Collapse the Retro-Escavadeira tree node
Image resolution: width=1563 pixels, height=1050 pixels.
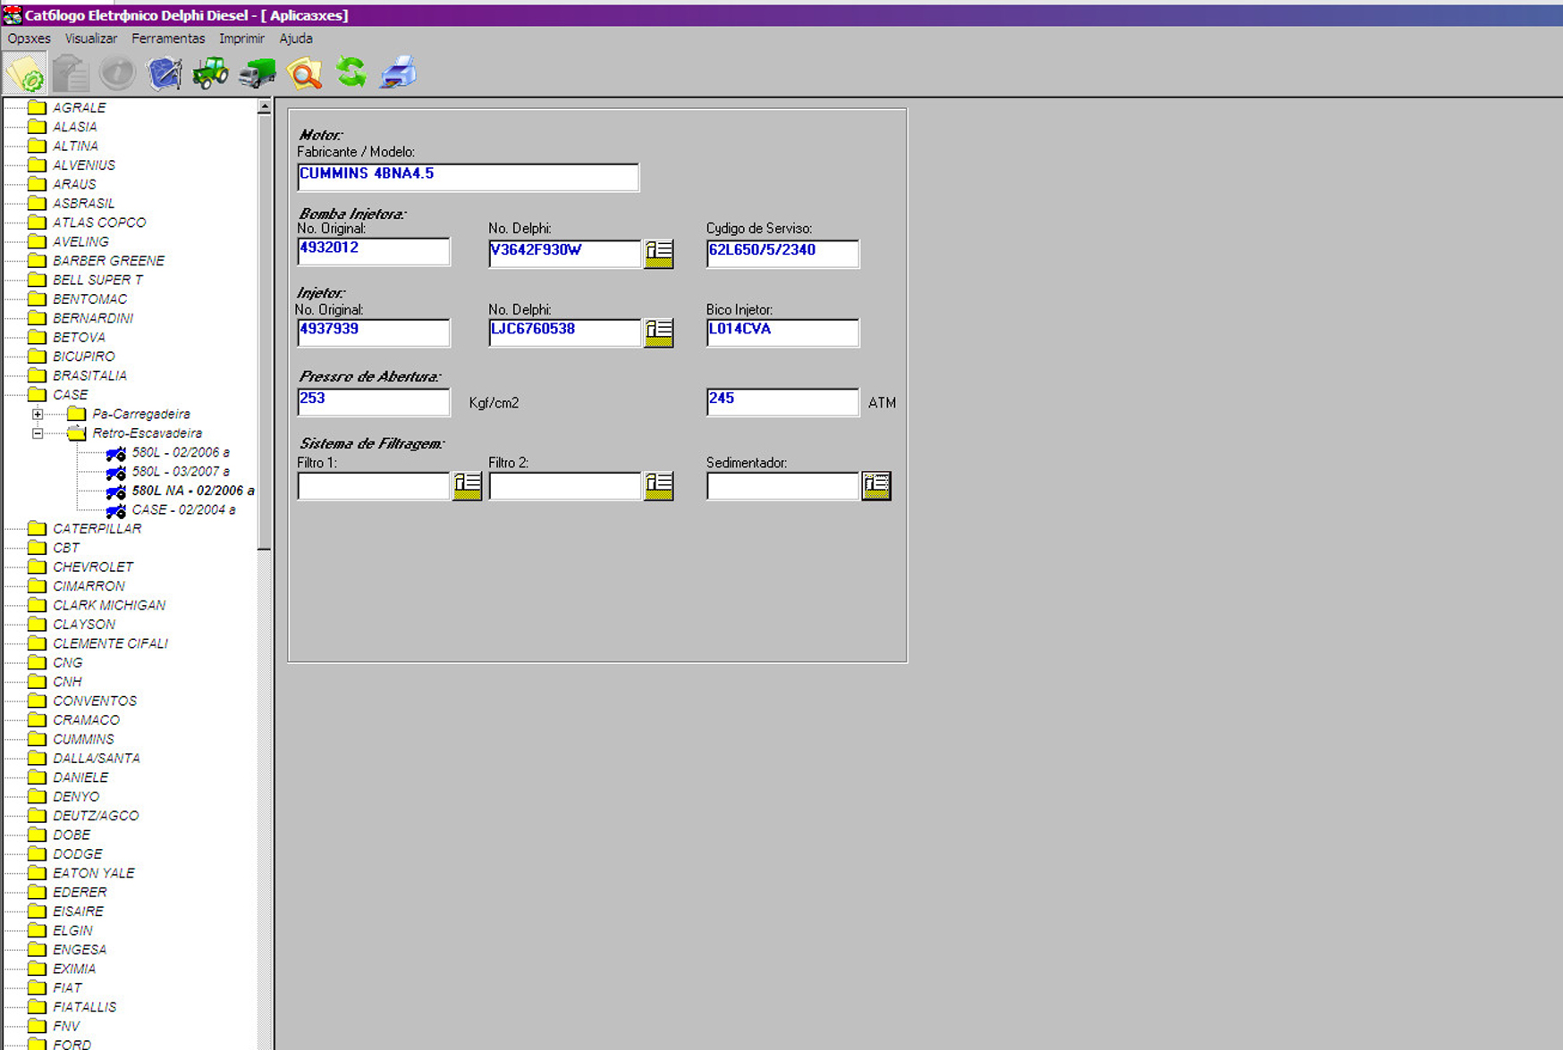click(38, 433)
